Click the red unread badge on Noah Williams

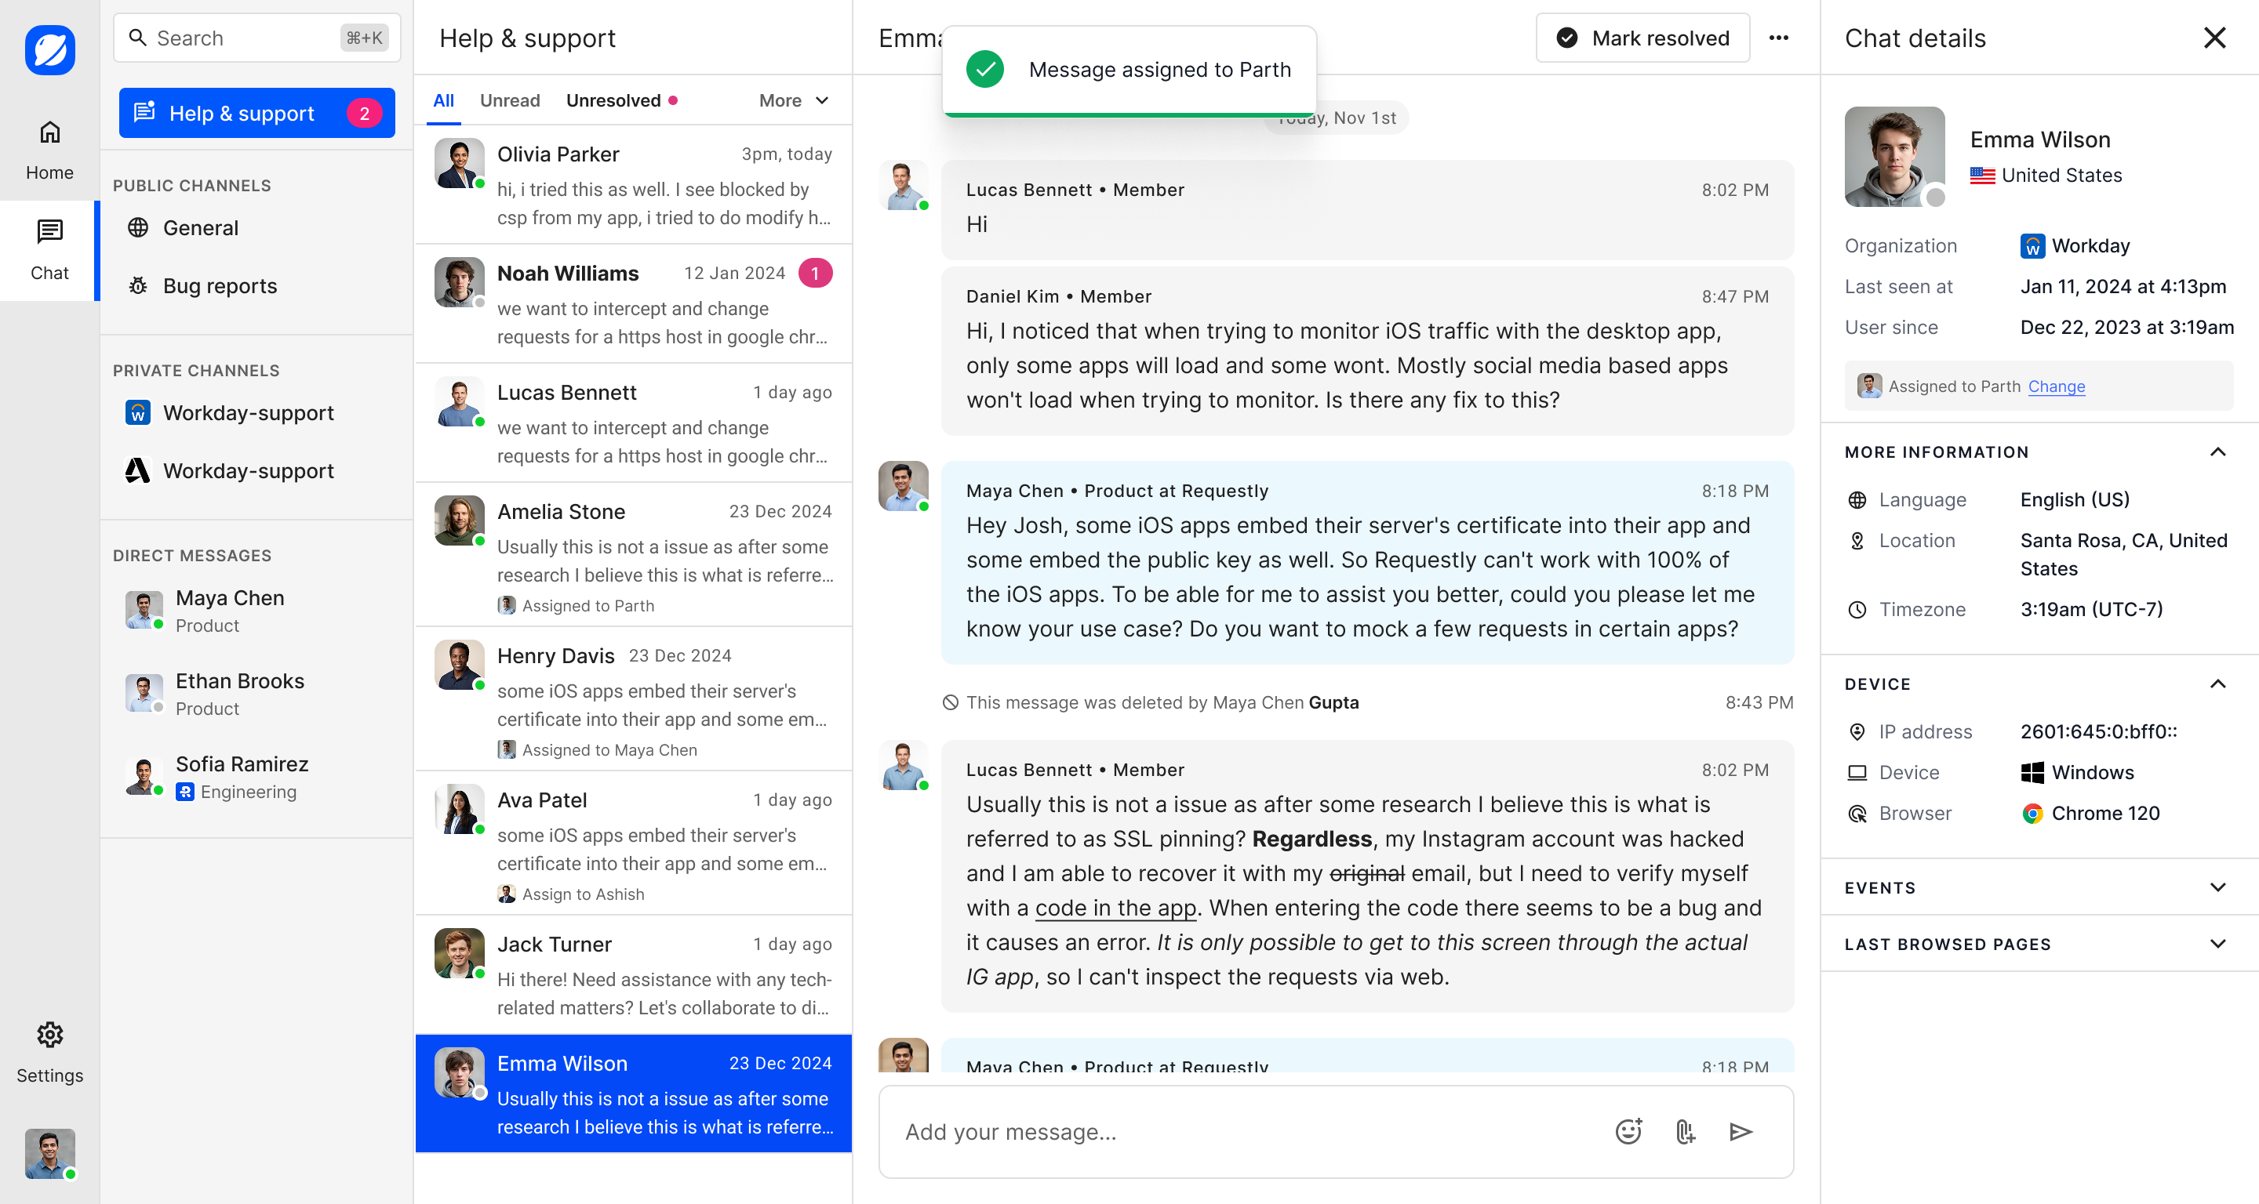click(815, 274)
